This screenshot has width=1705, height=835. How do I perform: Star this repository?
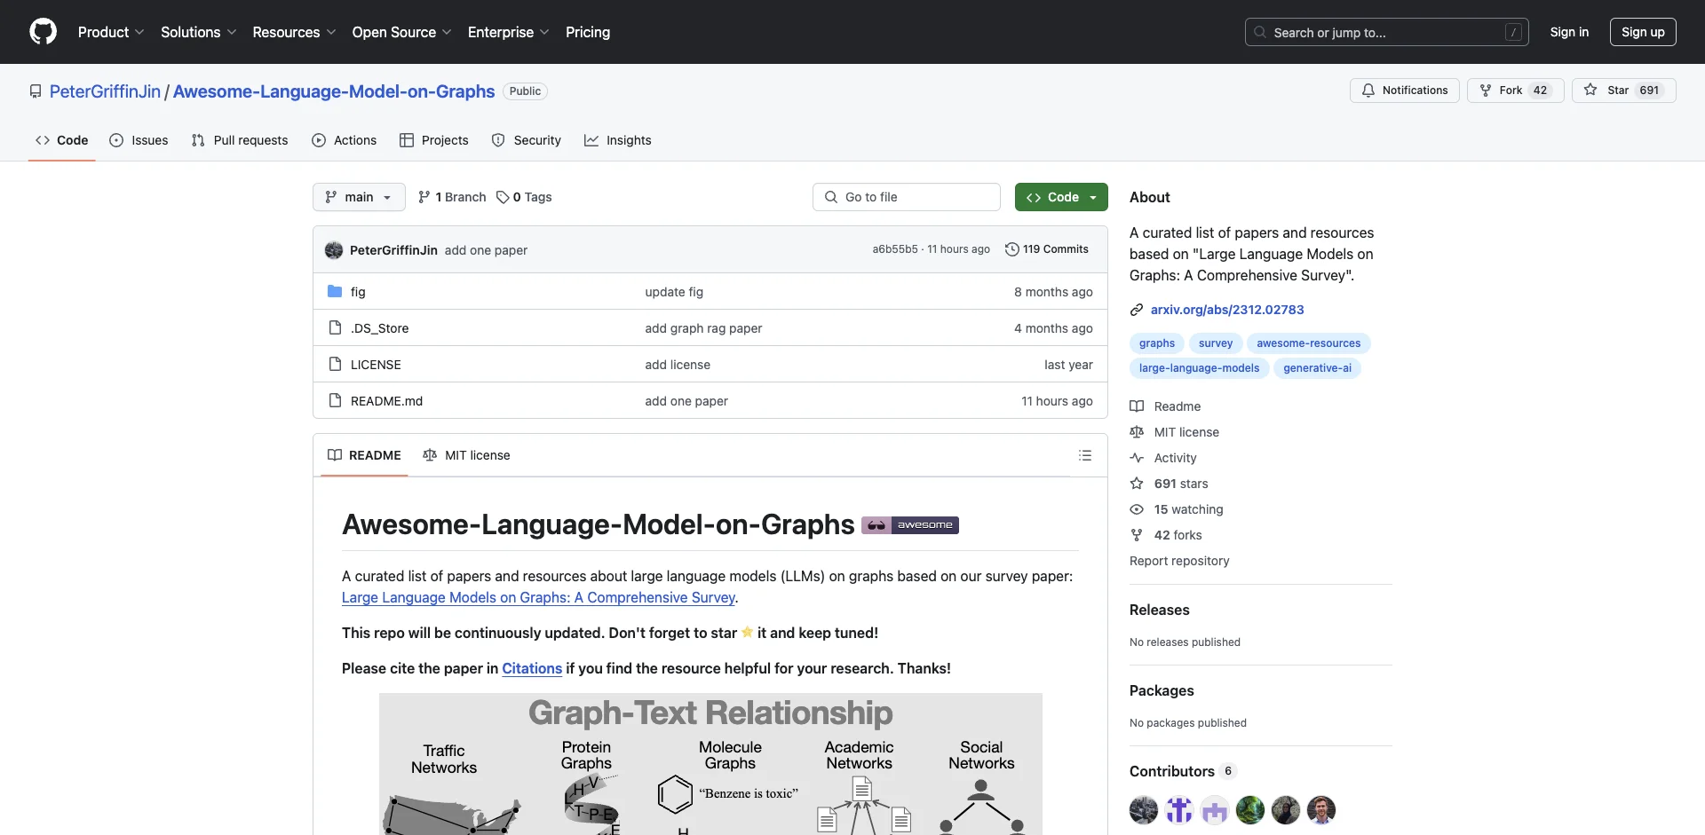pyautogui.click(x=1624, y=91)
